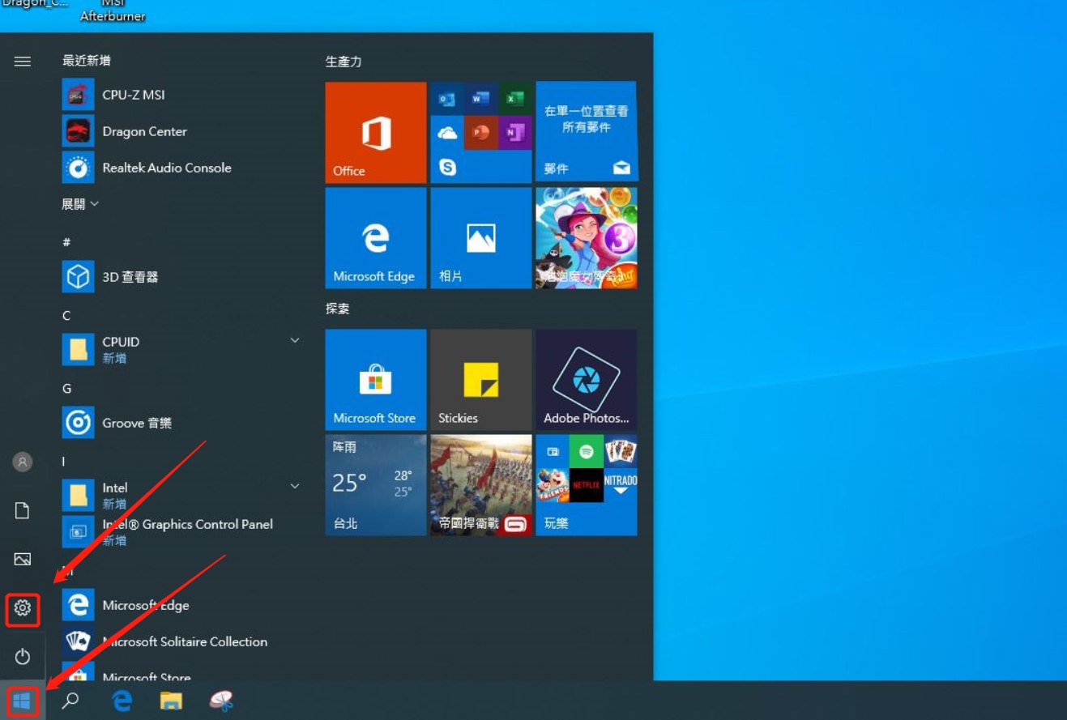Open the Settings gear icon
The height and width of the screenshot is (720, 1067).
tap(23, 608)
